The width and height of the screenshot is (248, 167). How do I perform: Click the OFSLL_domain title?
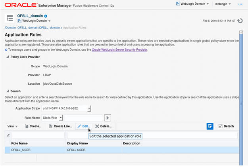click(x=30, y=16)
